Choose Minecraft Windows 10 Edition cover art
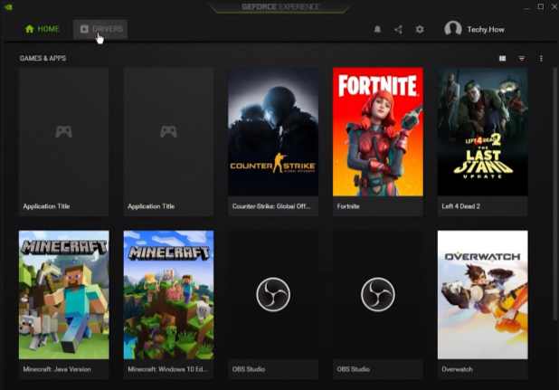Image resolution: width=559 pixels, height=390 pixels. [x=168, y=294]
